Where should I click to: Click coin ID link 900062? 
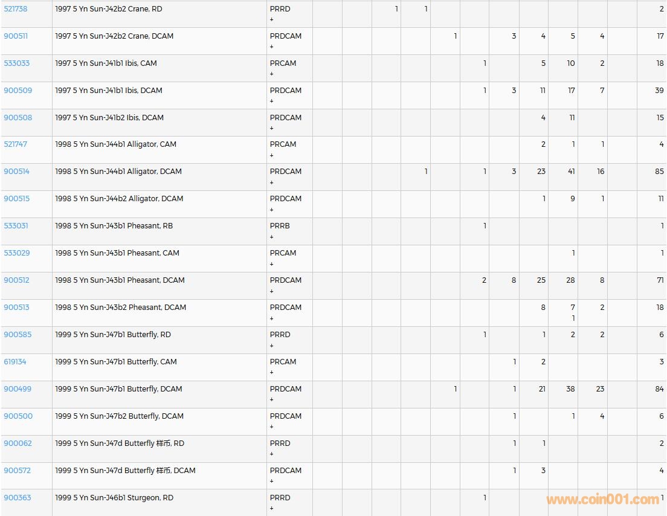[x=18, y=443]
